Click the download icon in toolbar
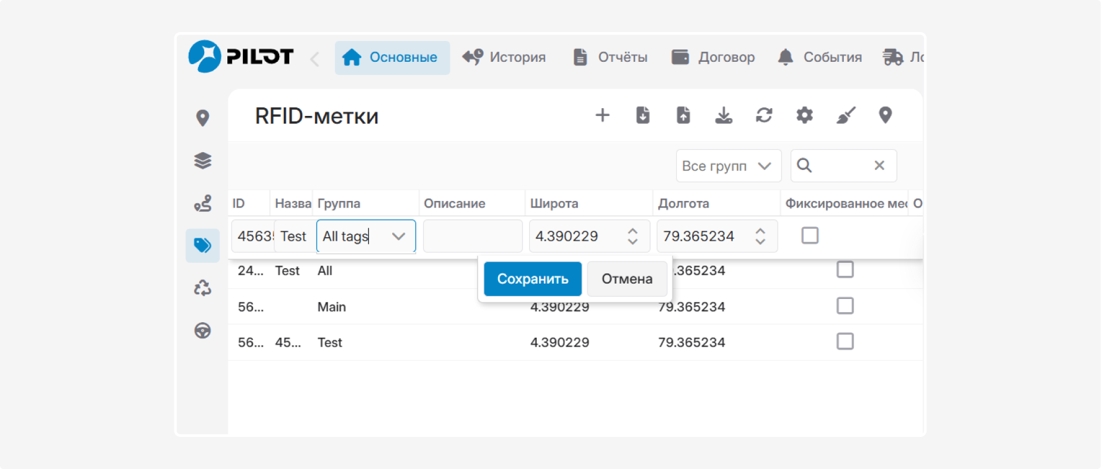Viewport: 1101px width, 469px height. tap(724, 115)
